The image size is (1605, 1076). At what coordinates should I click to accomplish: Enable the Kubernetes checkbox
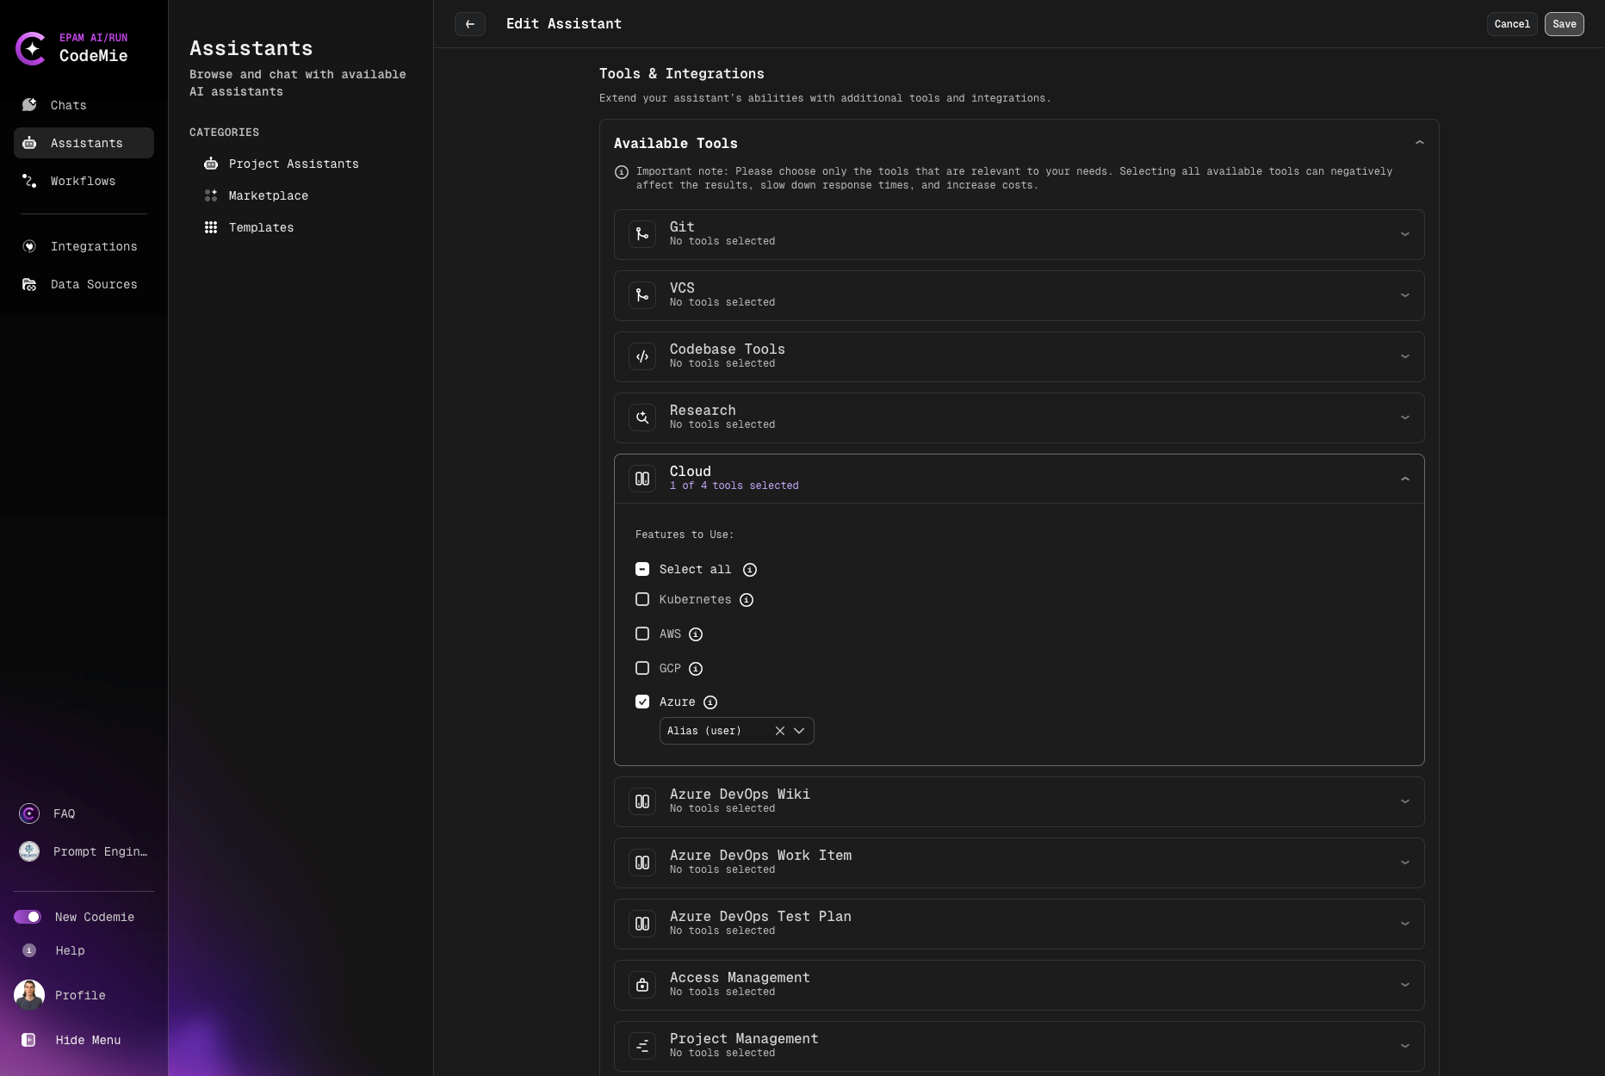pos(642,599)
